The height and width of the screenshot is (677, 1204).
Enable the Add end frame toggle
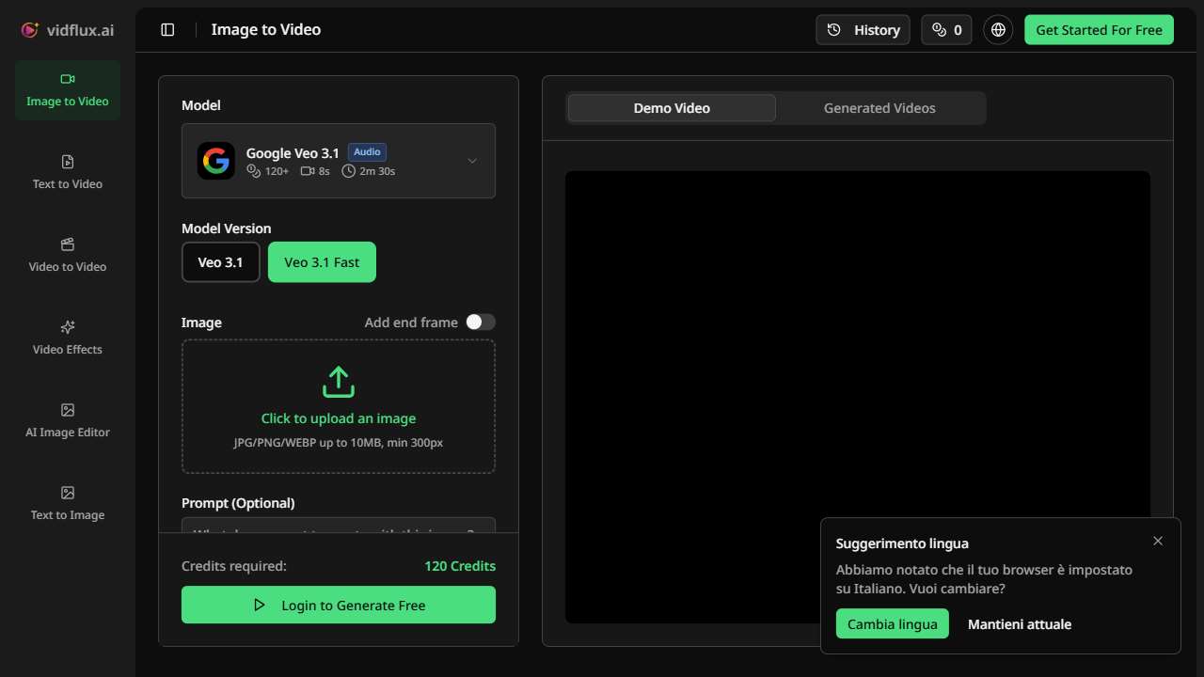point(481,322)
